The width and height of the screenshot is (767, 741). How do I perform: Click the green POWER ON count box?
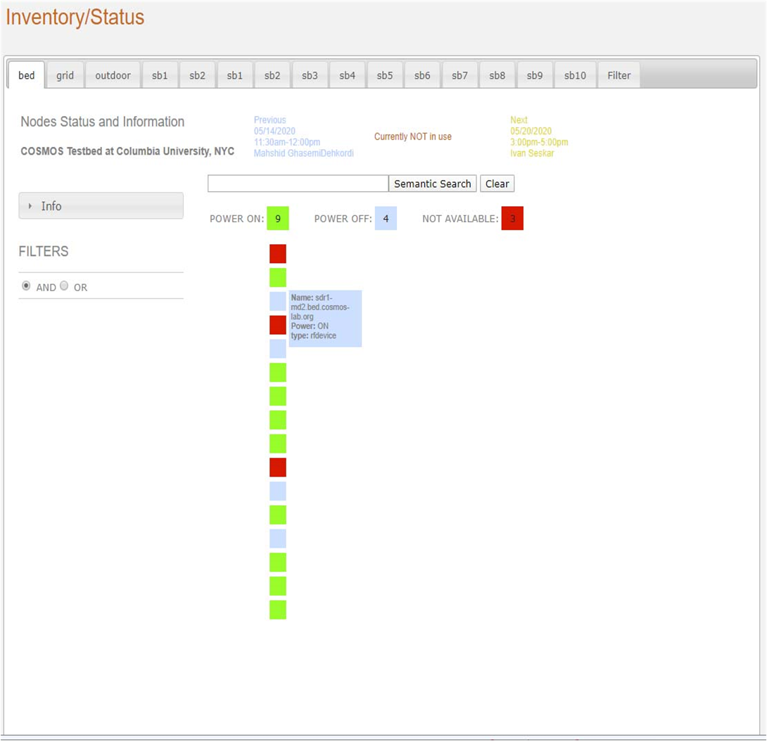point(277,219)
